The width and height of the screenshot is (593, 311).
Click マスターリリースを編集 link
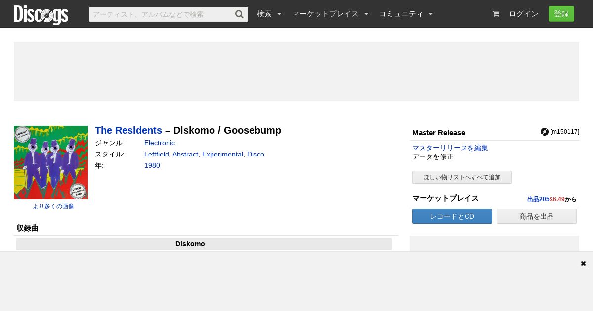click(450, 148)
